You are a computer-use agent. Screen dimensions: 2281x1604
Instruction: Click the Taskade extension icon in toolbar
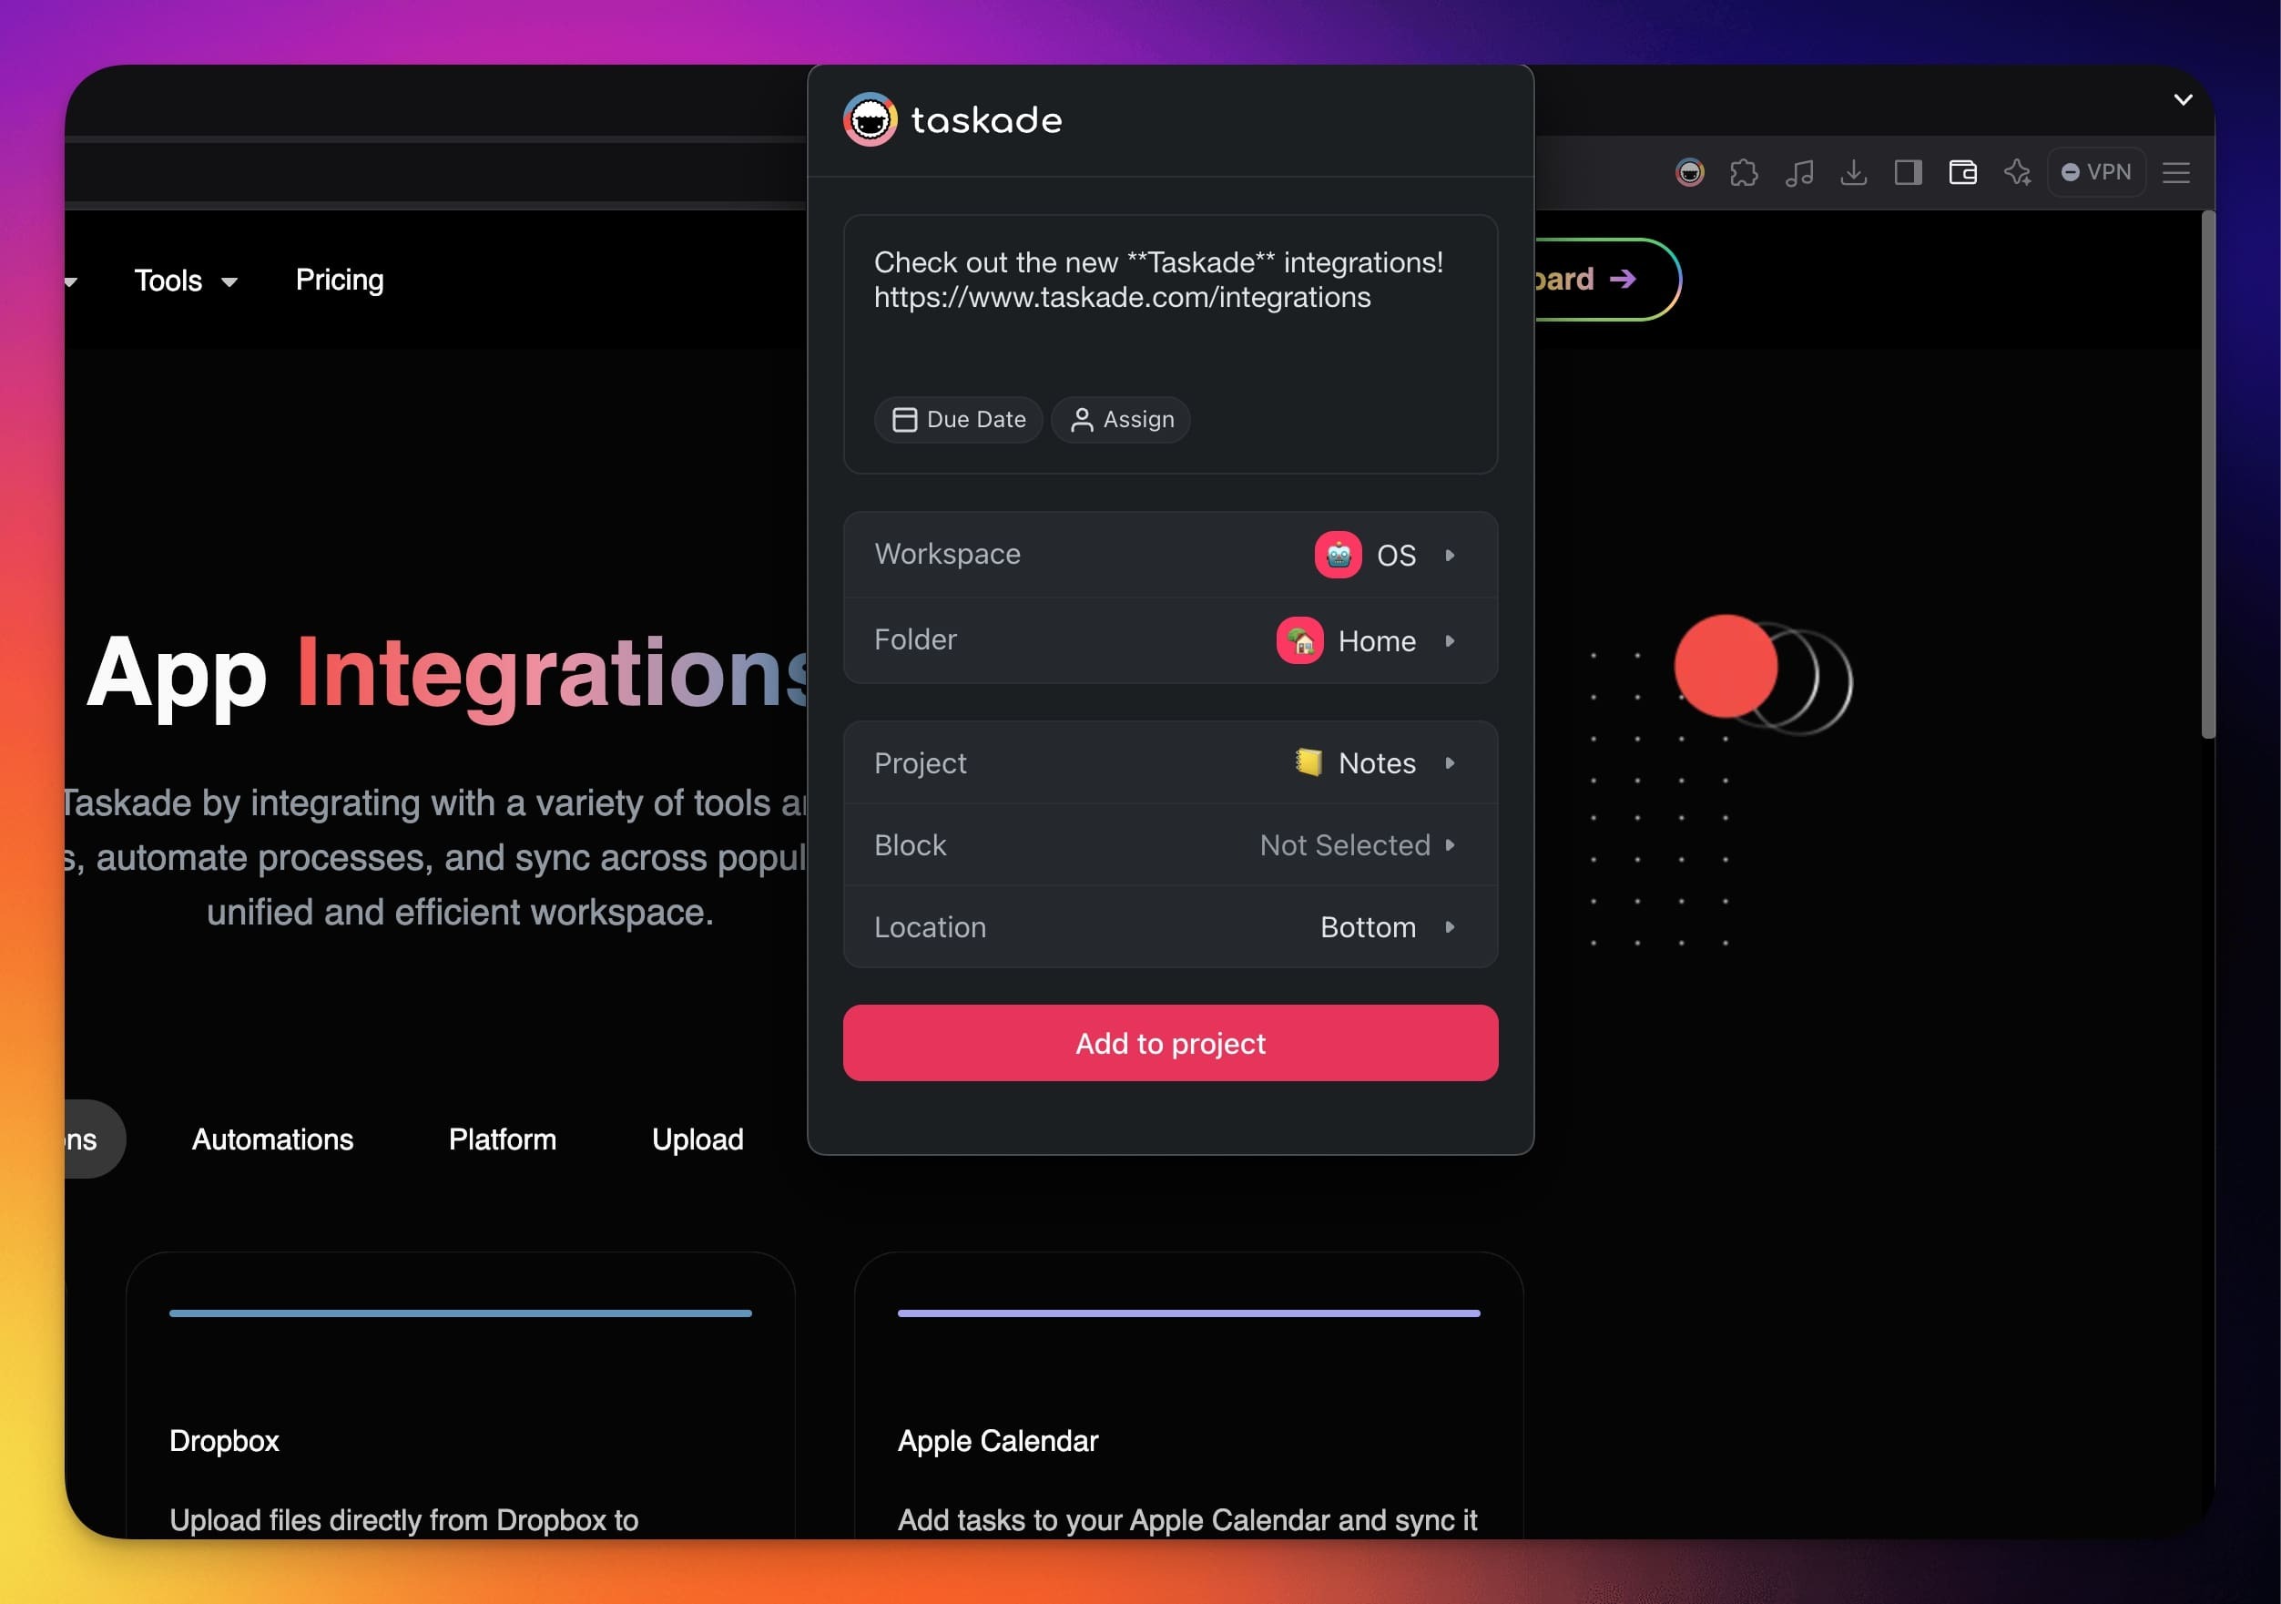coord(1689,173)
